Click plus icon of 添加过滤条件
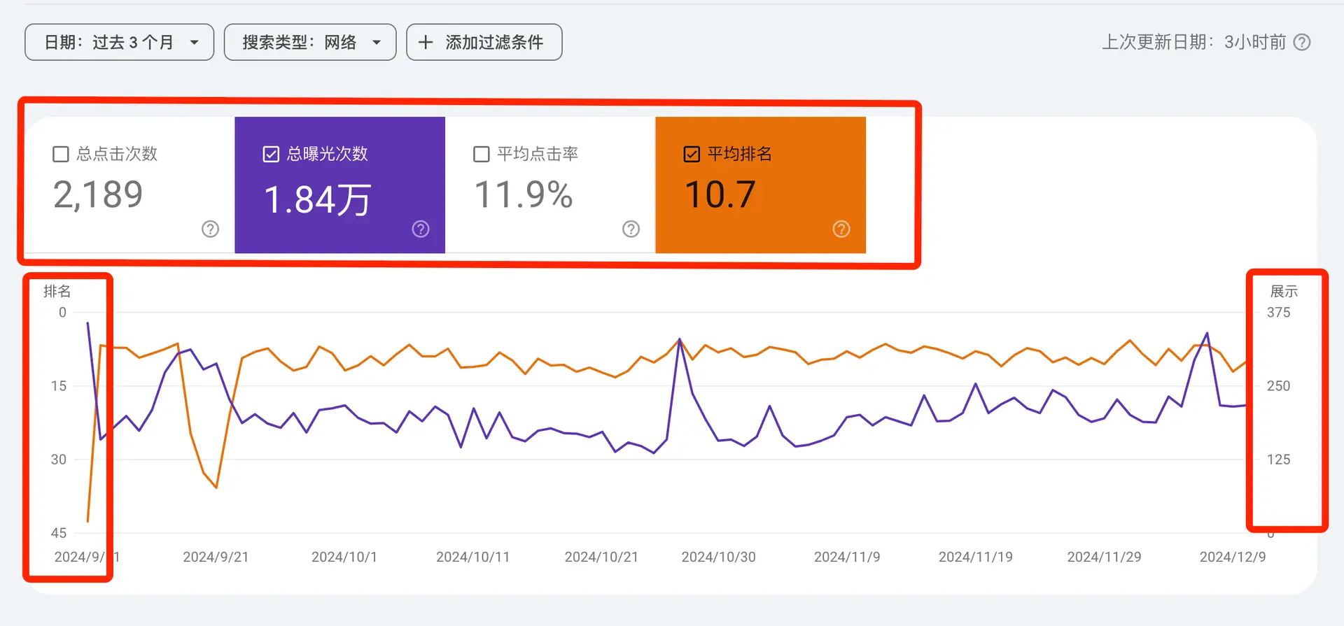This screenshot has height=626, width=1344. (x=426, y=42)
